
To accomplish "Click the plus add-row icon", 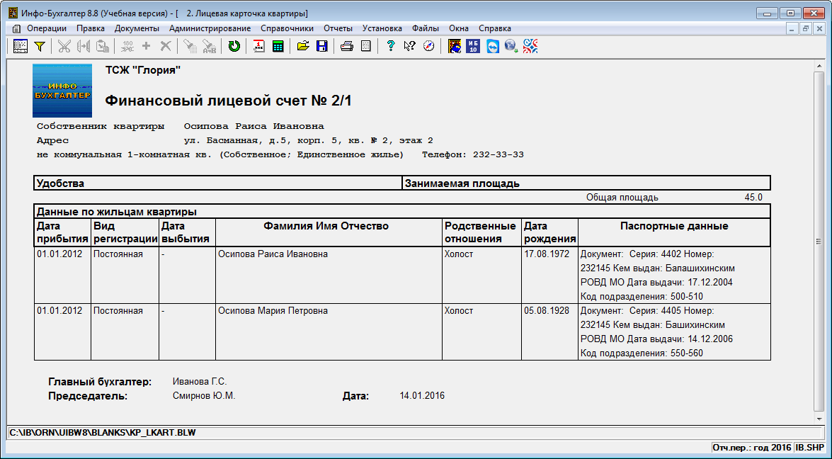I will 147,46.
